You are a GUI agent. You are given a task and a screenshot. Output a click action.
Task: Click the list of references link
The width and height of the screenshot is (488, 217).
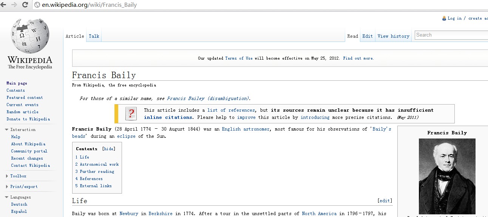231,110
